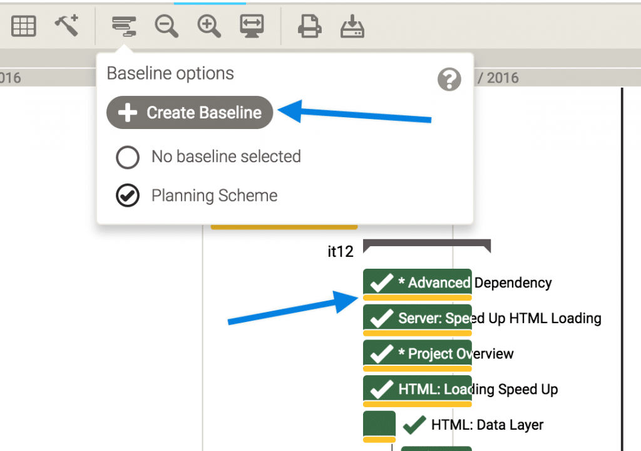Click the it12 group label
The width and height of the screenshot is (641, 451).
(x=341, y=252)
